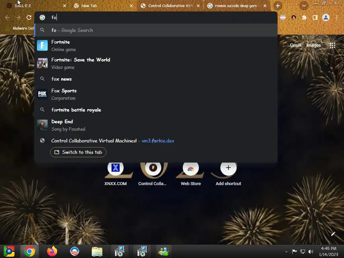This screenshot has height=258, width=344.
Task: Open Firefox from the taskbar
Action: tap(52, 251)
